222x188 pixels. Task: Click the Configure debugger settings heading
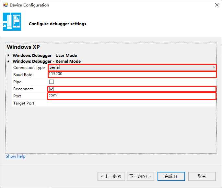pyautogui.click(x=57, y=24)
